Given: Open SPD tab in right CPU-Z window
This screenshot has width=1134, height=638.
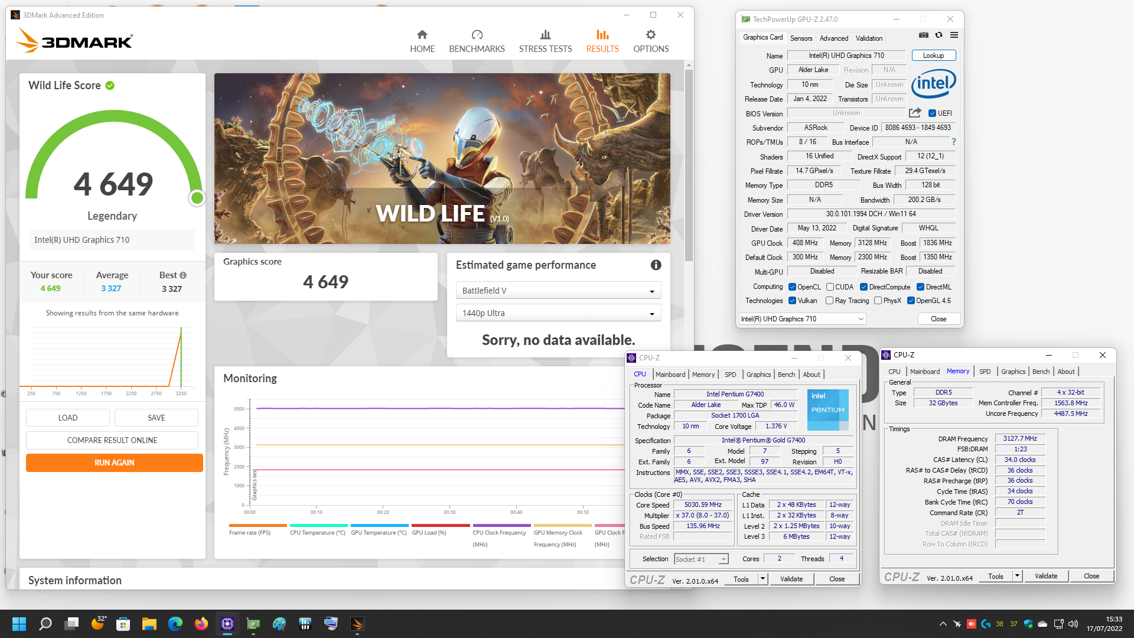Looking at the screenshot, I should tap(985, 372).
